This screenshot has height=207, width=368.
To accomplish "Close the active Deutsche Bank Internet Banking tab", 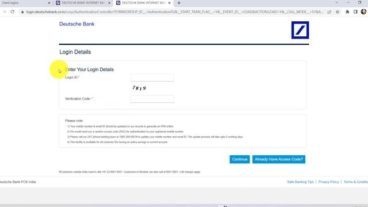I will tap(169, 3).
